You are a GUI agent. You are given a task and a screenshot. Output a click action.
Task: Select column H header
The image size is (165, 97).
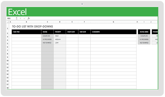pyautogui.click(x=137, y=22)
